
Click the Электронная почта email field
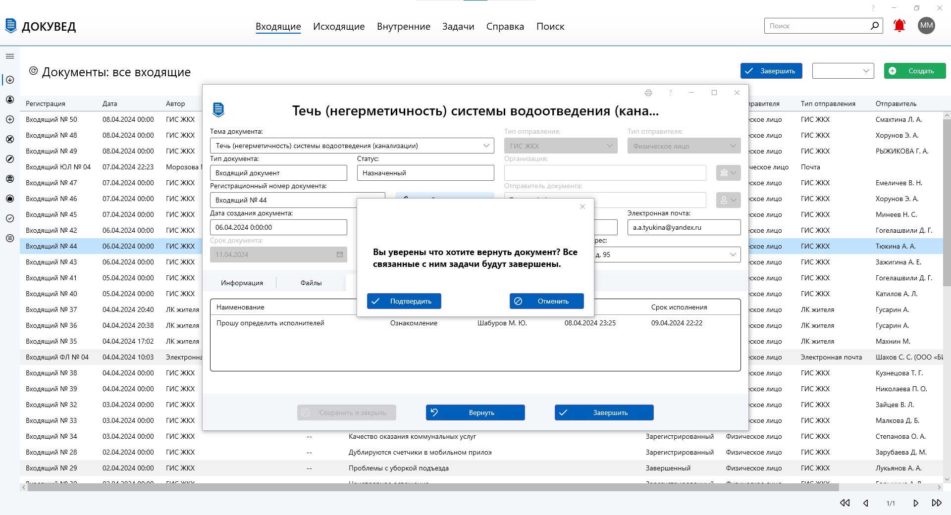(x=684, y=227)
